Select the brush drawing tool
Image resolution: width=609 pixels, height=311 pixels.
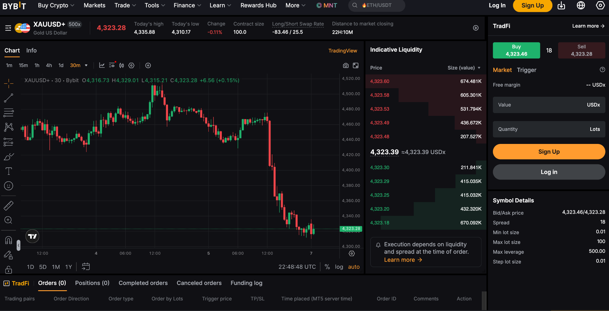pyautogui.click(x=9, y=157)
